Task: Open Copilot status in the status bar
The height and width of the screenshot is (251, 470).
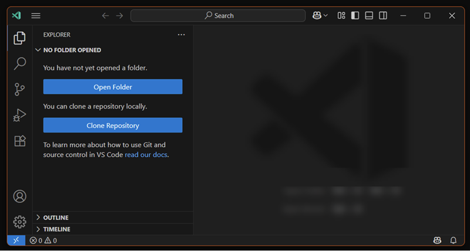Action: [437, 240]
